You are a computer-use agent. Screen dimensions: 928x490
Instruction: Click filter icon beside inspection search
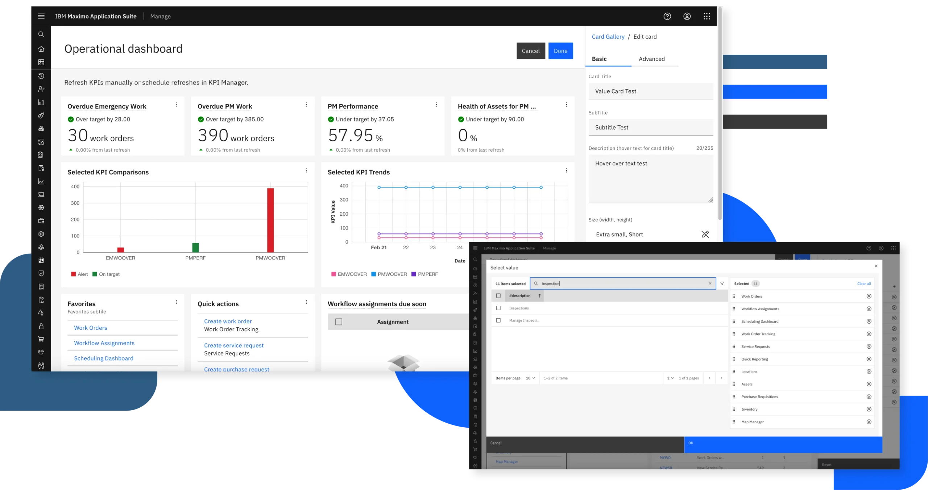[722, 283]
